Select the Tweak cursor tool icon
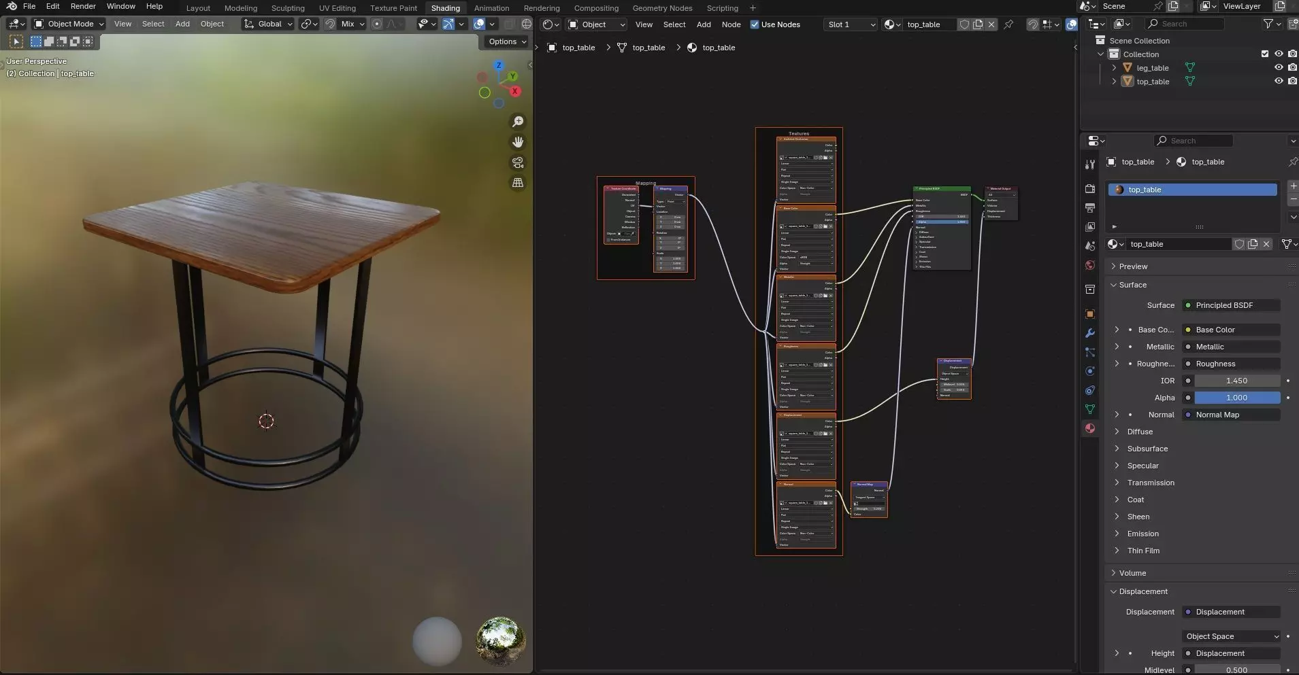 tap(16, 41)
